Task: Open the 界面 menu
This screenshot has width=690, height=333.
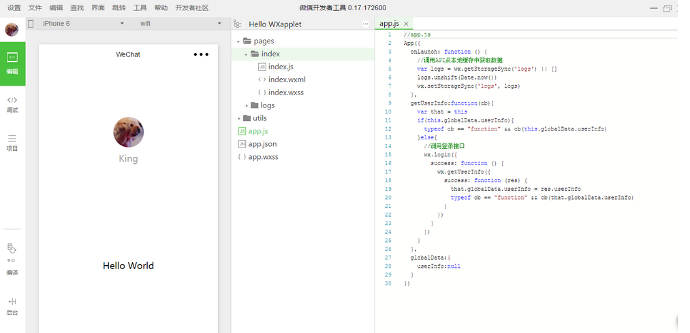Action: click(x=98, y=8)
